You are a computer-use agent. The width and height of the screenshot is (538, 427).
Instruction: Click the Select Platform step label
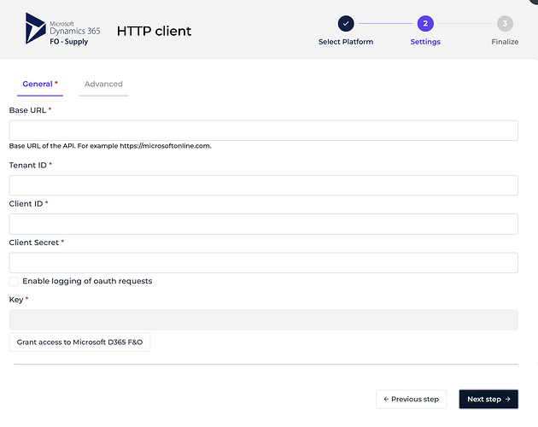pos(346,42)
